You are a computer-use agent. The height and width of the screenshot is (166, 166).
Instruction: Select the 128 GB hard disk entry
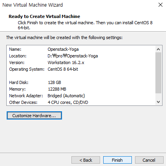click(x=55, y=82)
